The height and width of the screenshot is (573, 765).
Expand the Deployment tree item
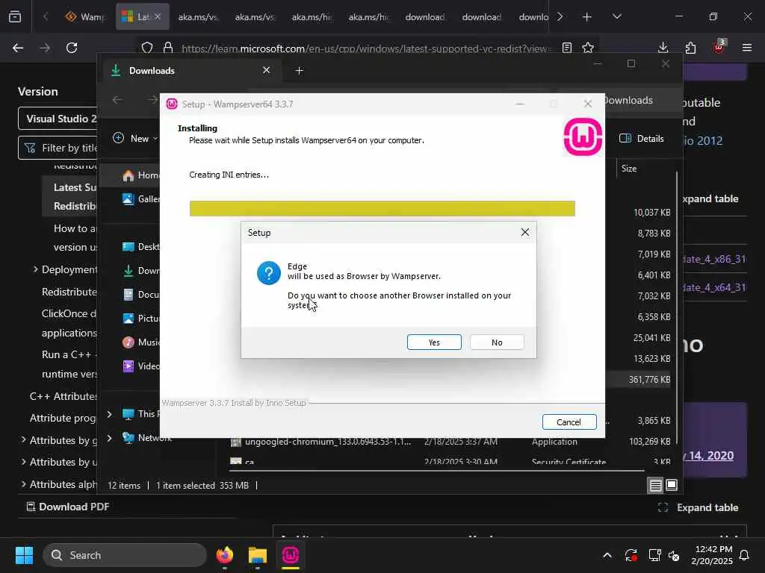pos(35,269)
